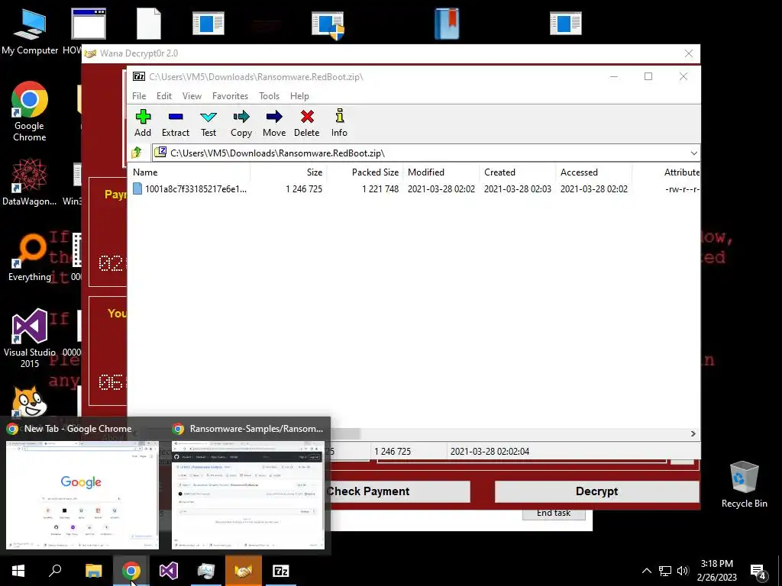This screenshot has height=586, width=782.
Task: Open Info for the selected file
Action: (x=339, y=123)
